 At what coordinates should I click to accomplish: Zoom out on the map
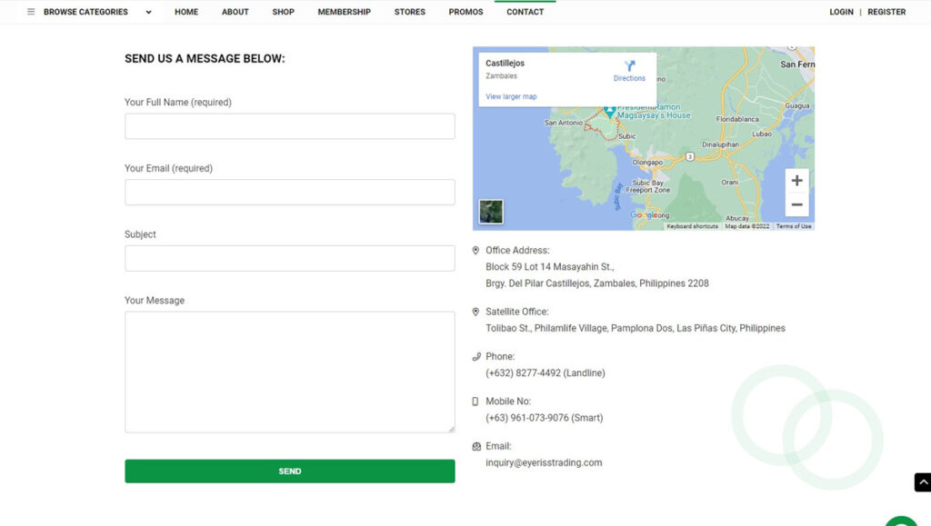coord(796,204)
